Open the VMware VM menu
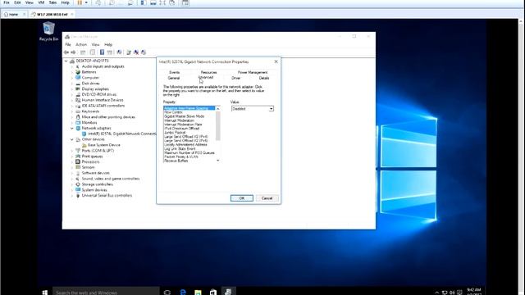 [41, 2]
